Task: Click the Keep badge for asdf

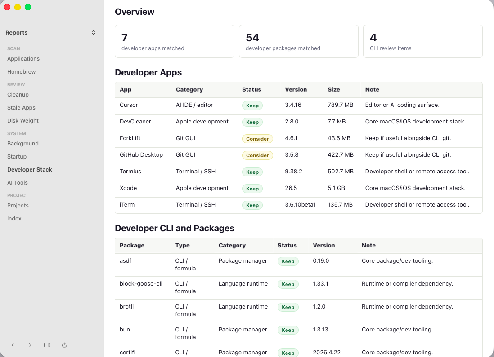Action: [287, 261]
